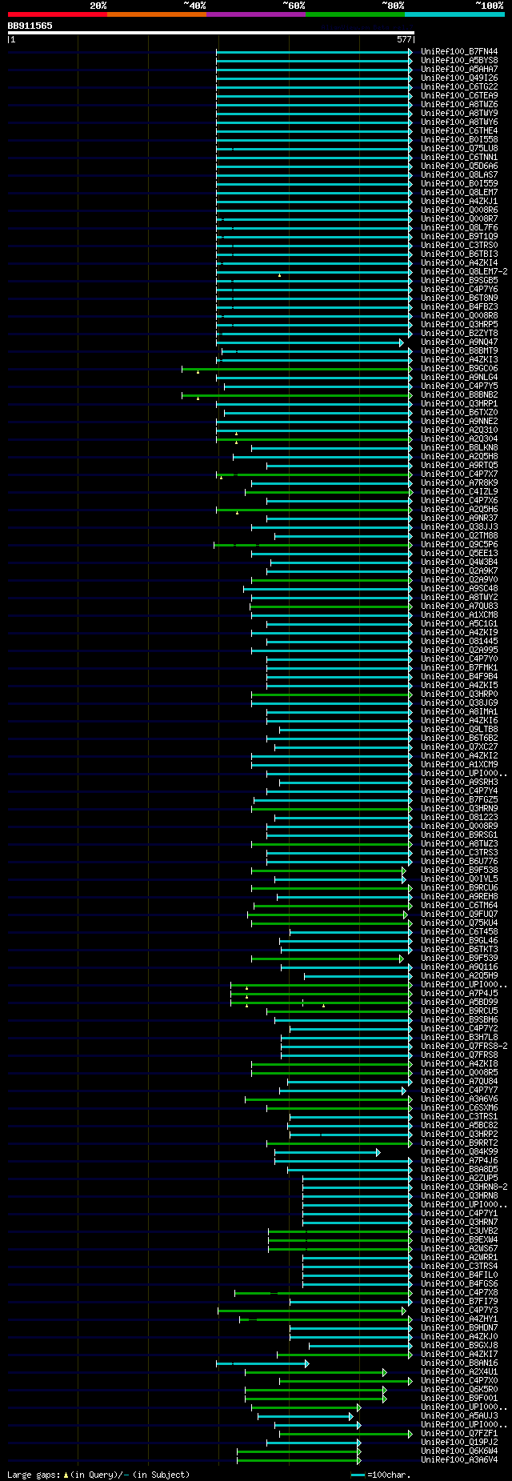Image resolution: width=512 pixels, height=1481 pixels.
Task: Select hit label UniRef100_Q7FRS8-2
Action: pos(464,1047)
